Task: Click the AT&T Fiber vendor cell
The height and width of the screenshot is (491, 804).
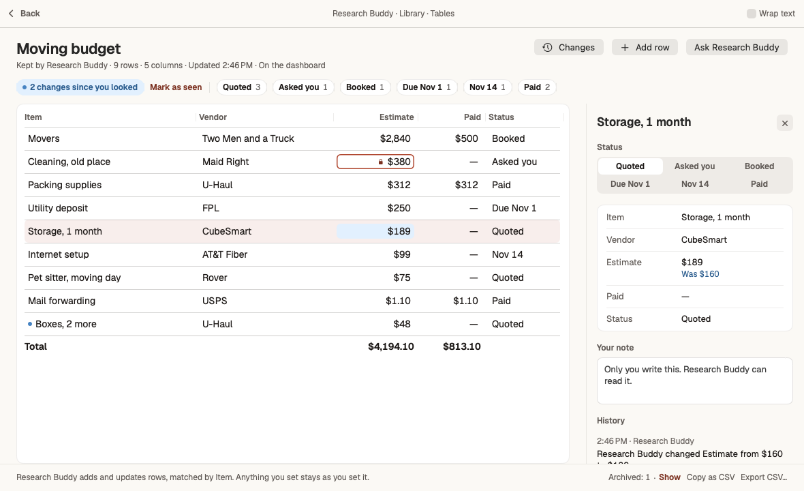Action: (225, 254)
